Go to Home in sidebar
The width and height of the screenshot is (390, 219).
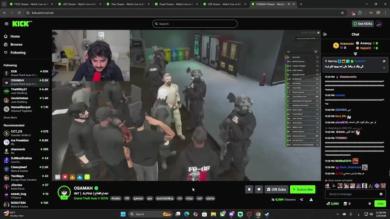pyautogui.click(x=12, y=36)
